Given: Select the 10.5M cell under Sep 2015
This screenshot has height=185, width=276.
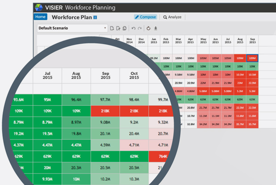Looking at the screenshot, I should tap(252, 74).
